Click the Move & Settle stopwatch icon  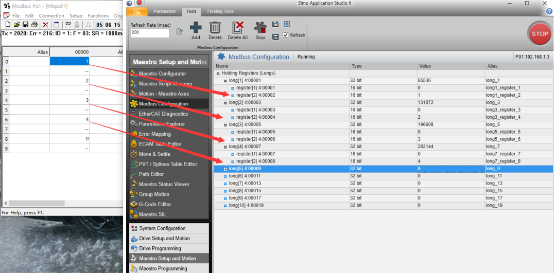pyautogui.click(x=134, y=154)
